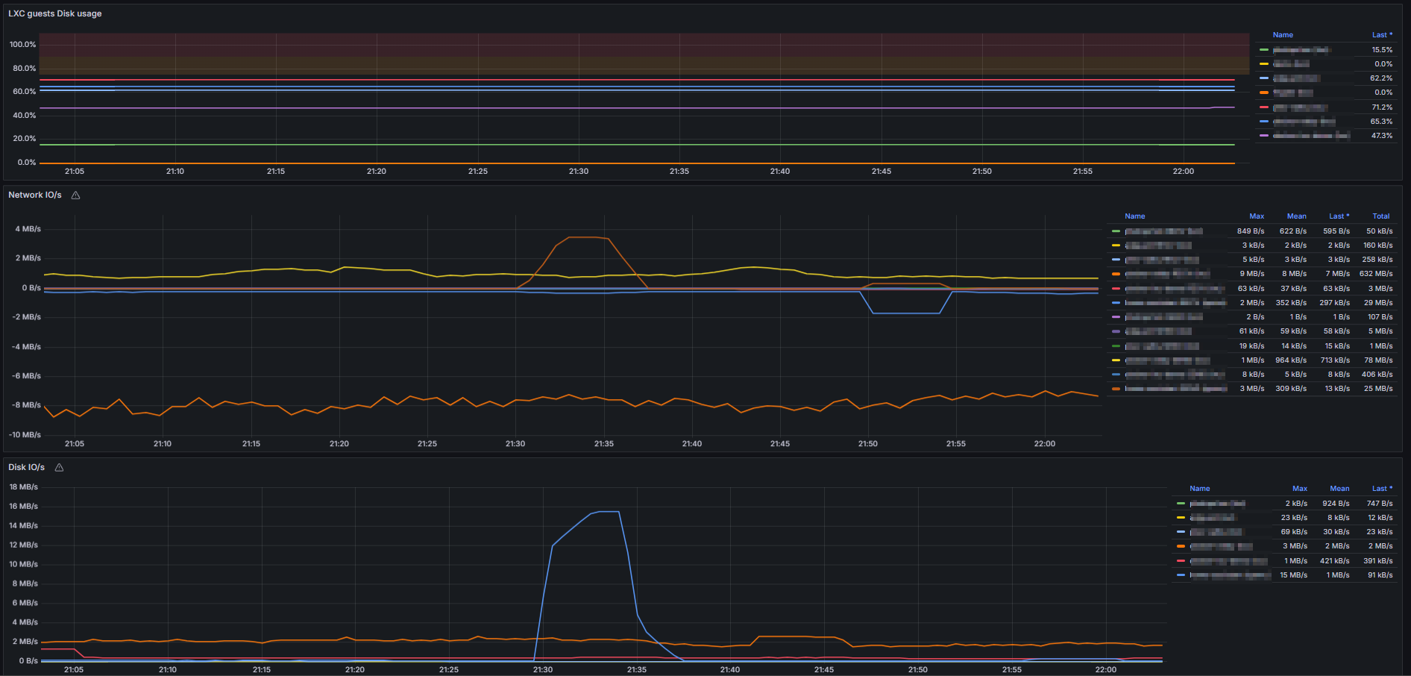Click the 297 kB/s last value in Network legend

point(1334,303)
